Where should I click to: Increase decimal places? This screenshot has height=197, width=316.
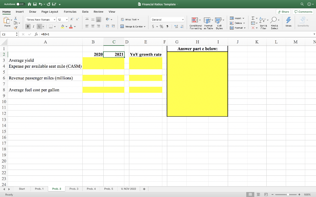click(x=176, y=26)
